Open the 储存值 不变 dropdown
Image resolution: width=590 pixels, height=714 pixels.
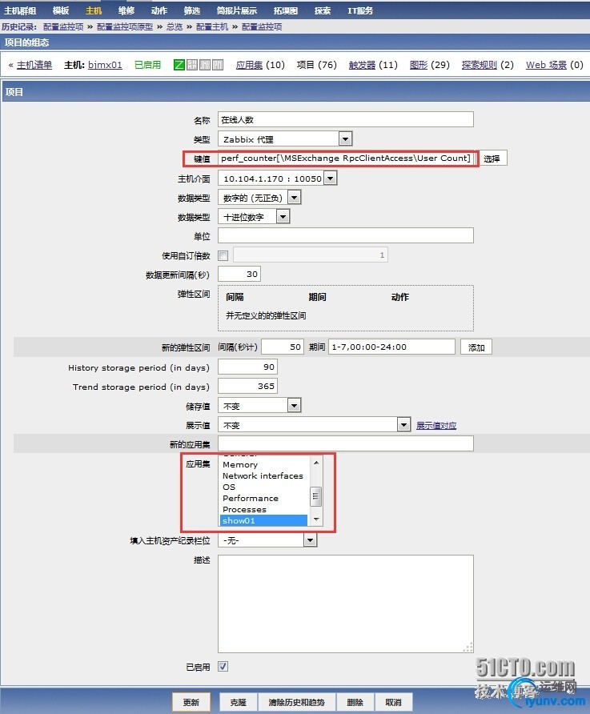click(259, 405)
